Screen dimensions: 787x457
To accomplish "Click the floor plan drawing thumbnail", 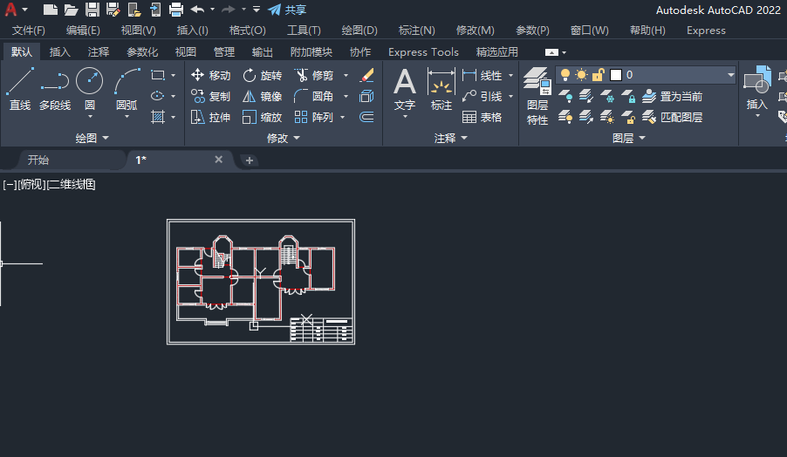I will 261,282.
